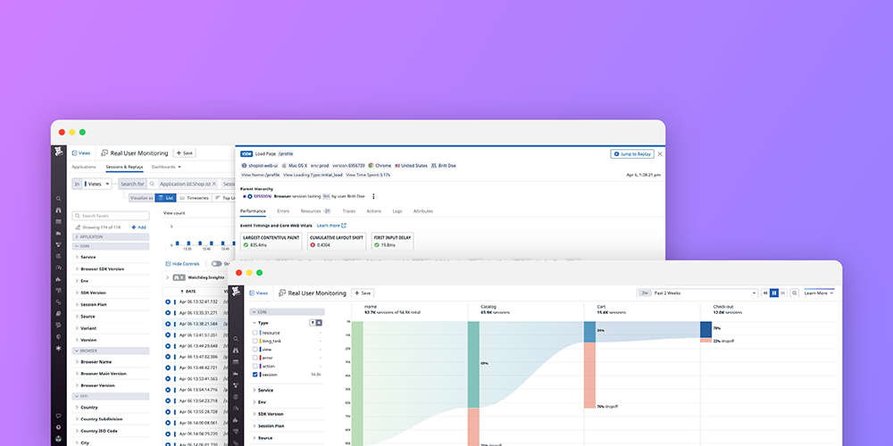Open search icon in front window sidebar
Image resolution: width=893 pixels, height=446 pixels.
click(x=236, y=338)
